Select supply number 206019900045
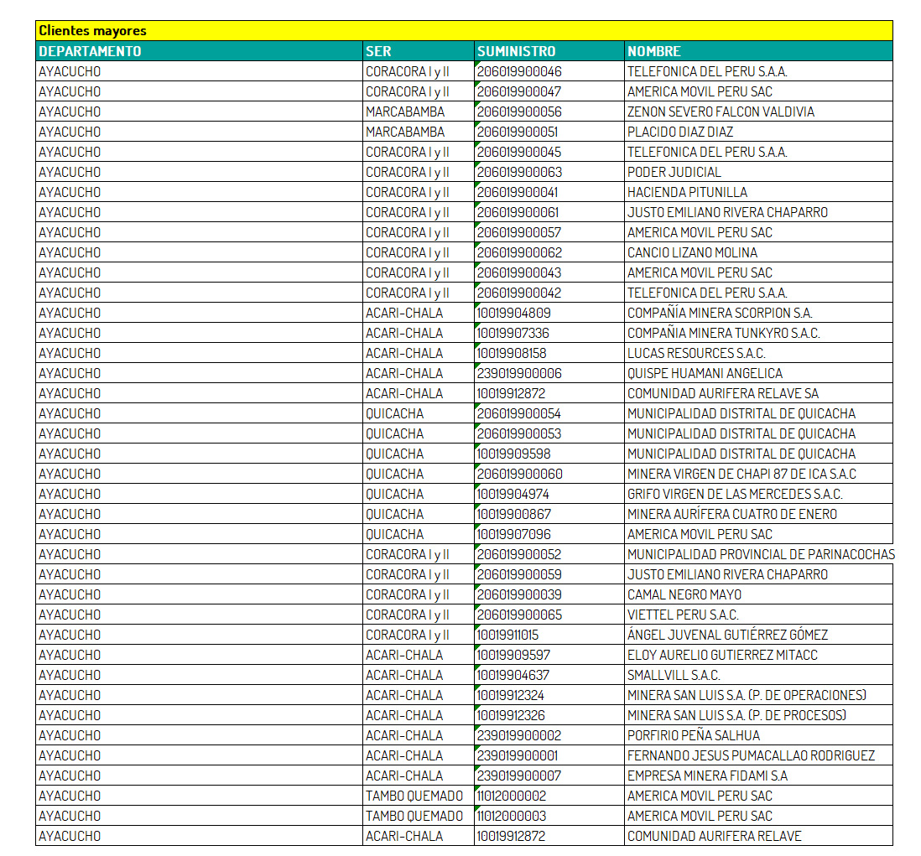This screenshot has width=921, height=856. 549,152
